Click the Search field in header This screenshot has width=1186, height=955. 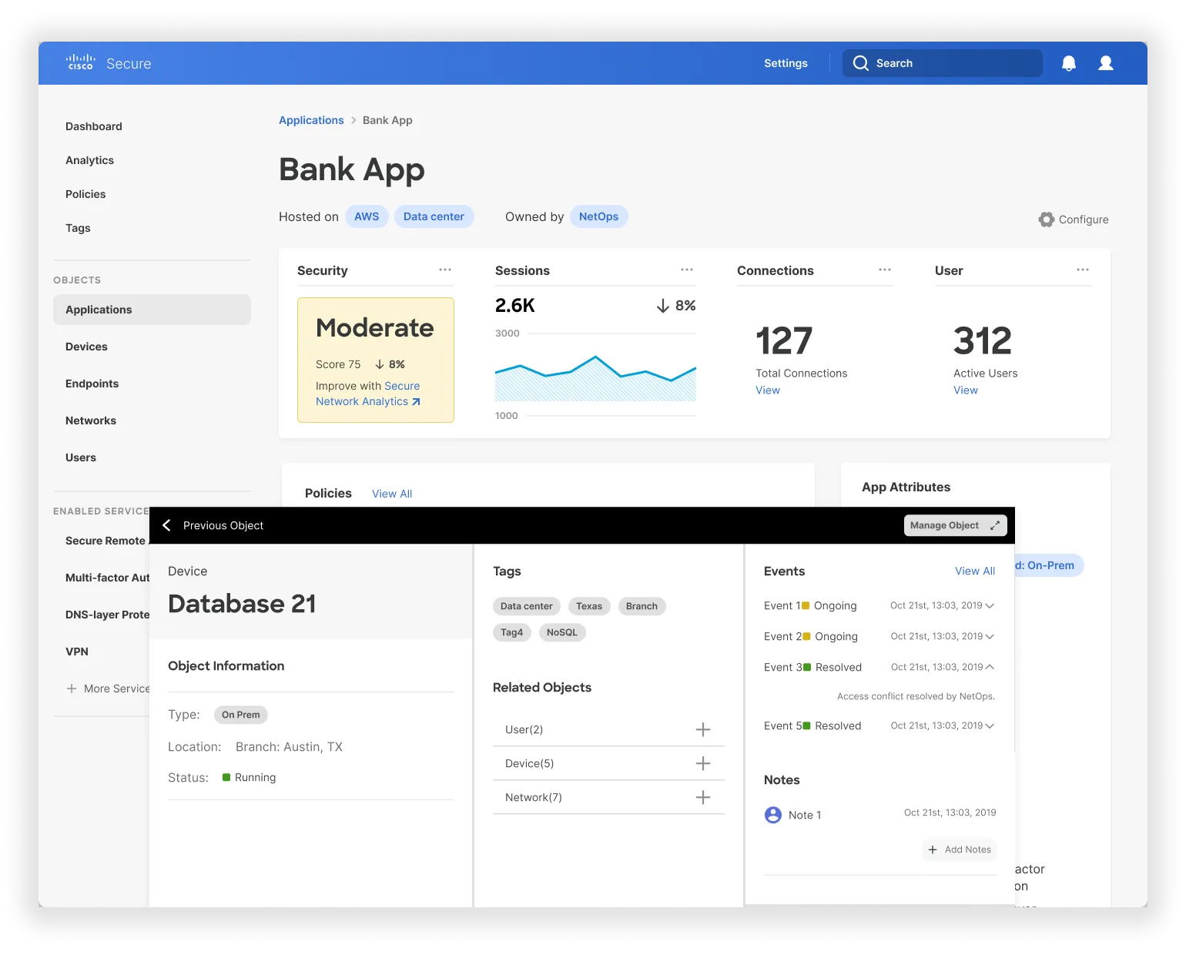click(943, 63)
